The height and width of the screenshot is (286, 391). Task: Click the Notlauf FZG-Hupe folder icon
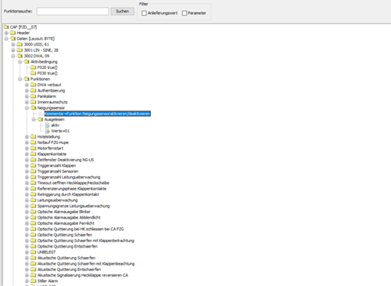click(33, 142)
